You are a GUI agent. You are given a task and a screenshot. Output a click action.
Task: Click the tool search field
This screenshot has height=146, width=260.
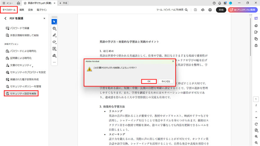coord(174,10)
